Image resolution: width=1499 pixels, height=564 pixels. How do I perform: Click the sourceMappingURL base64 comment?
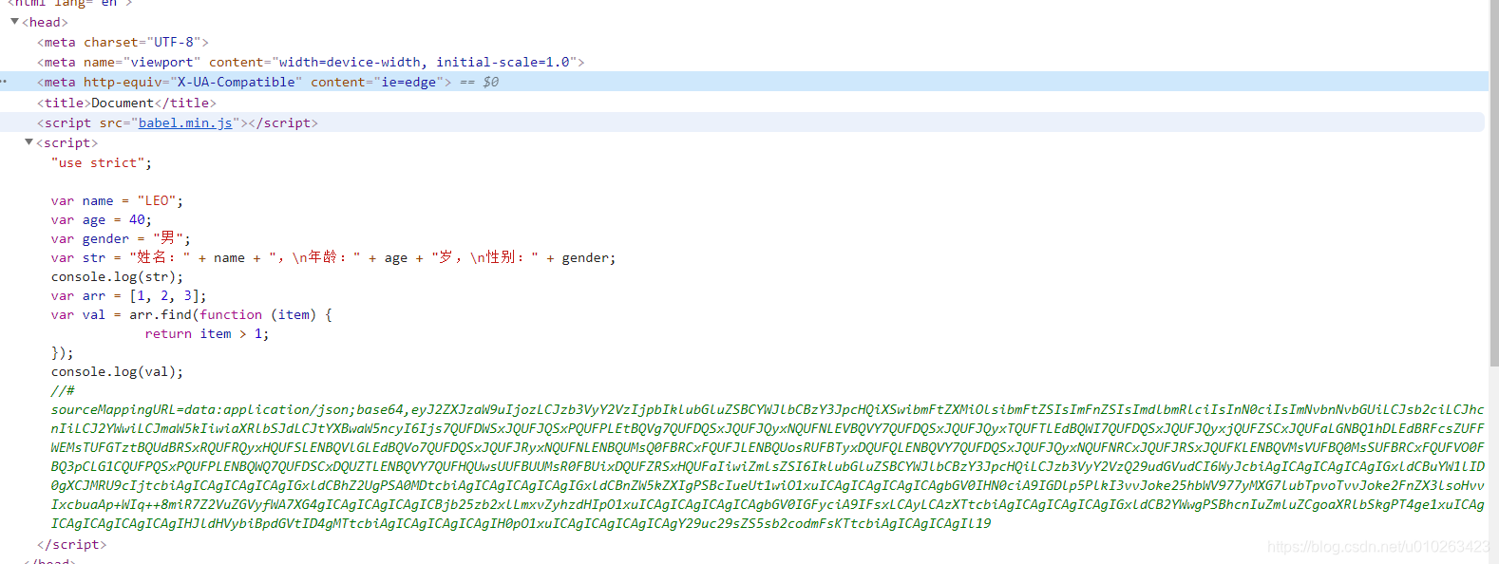[768, 457]
